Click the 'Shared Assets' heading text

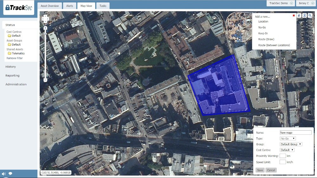15,49
